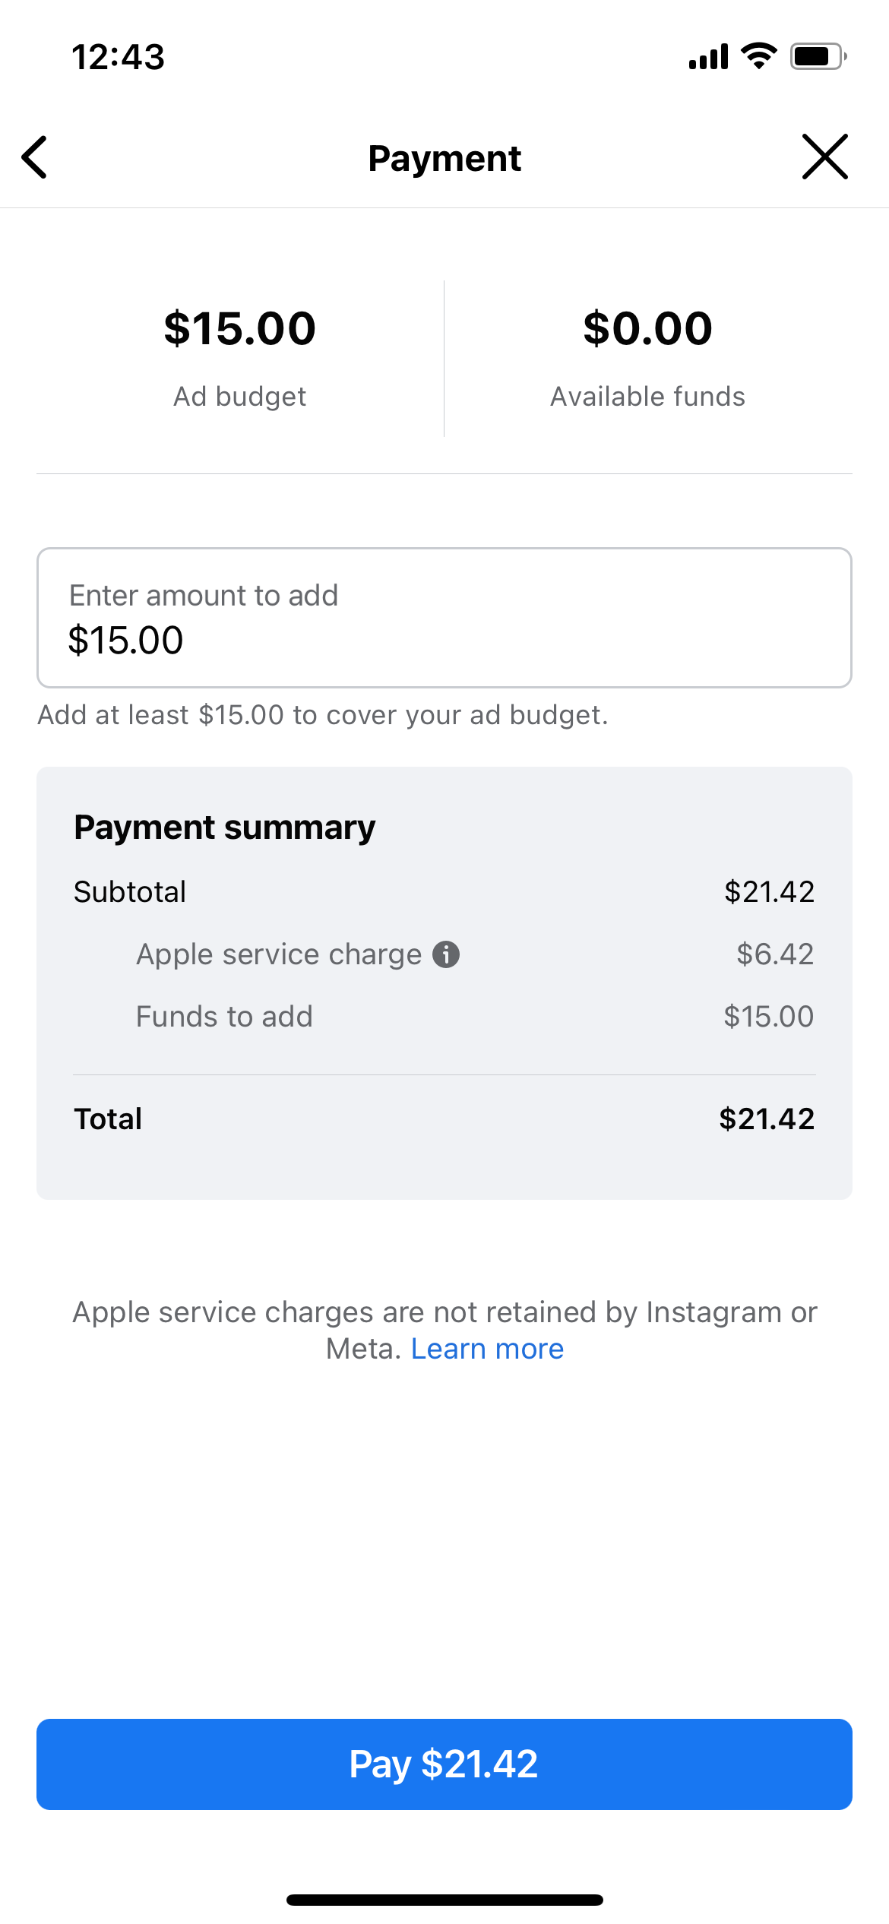Viewport: 889px width, 1924px height.
Task: Click the Enter amount to add field
Action: (444, 618)
